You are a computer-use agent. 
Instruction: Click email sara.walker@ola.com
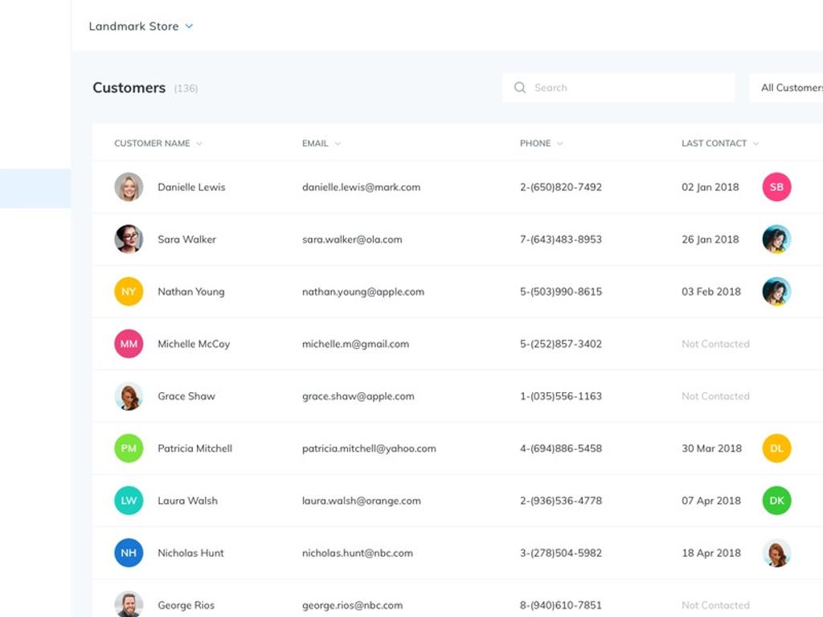(x=352, y=239)
